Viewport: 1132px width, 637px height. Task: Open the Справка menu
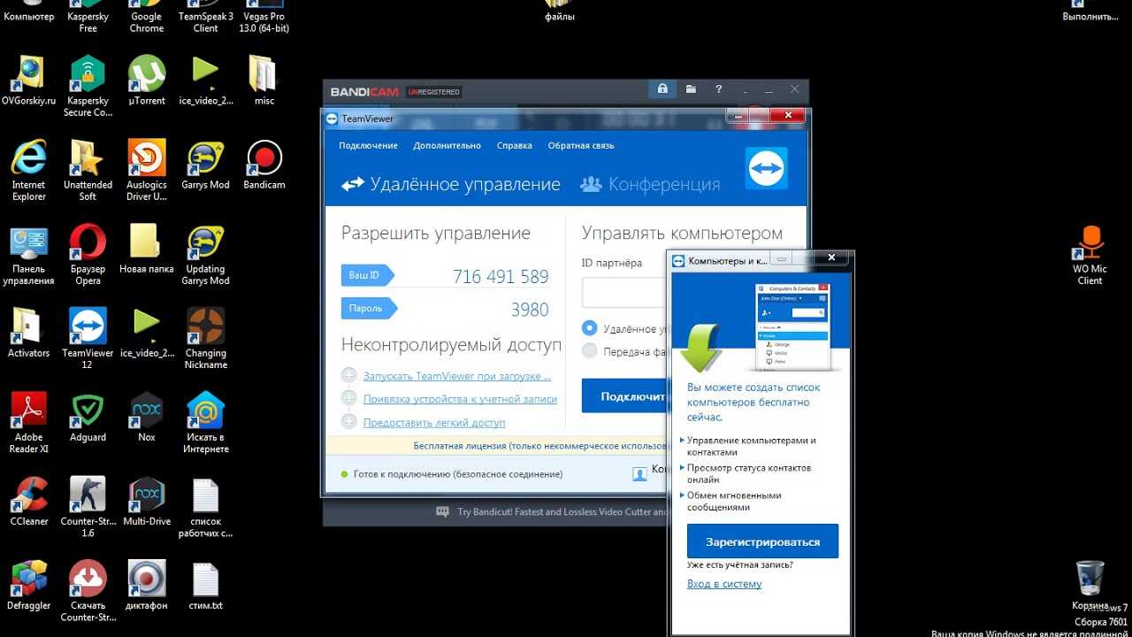[x=514, y=145]
